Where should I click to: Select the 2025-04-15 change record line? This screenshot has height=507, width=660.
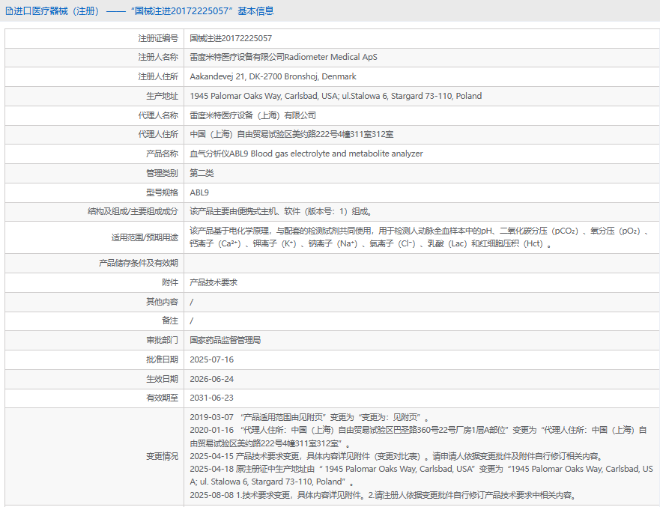397,456
